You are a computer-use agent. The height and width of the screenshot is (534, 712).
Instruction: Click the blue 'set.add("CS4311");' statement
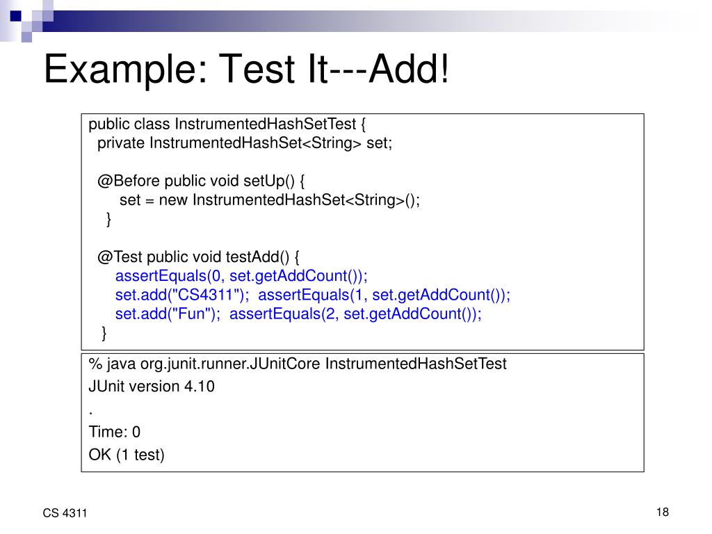(182, 295)
